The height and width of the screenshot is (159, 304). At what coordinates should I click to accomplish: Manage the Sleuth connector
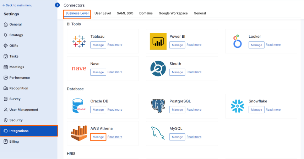(x=177, y=72)
